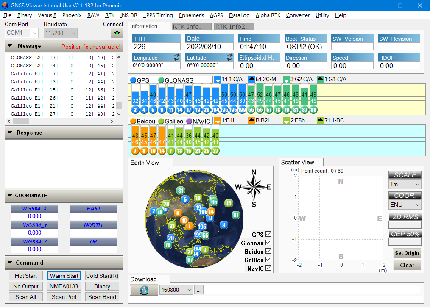Click the Set Origin button
This screenshot has height=307, width=430.
pos(407,253)
